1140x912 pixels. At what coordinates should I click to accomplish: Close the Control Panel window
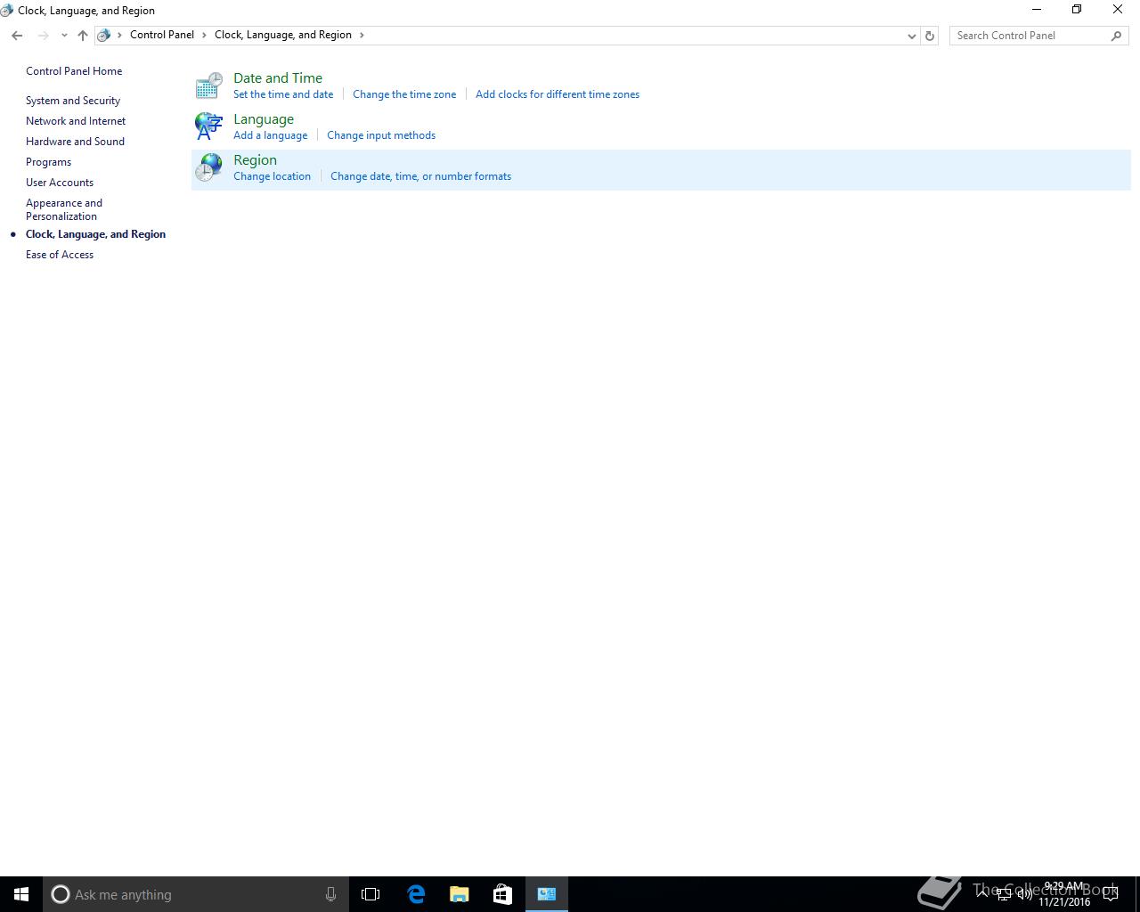click(x=1118, y=10)
